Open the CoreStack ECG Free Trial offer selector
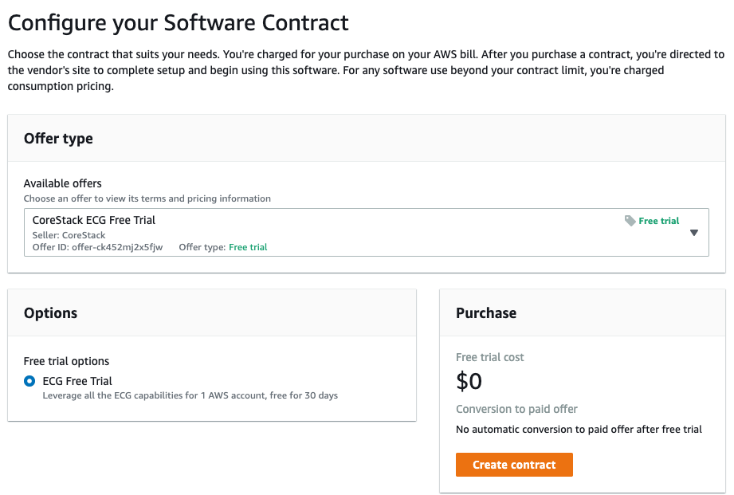 click(x=367, y=232)
